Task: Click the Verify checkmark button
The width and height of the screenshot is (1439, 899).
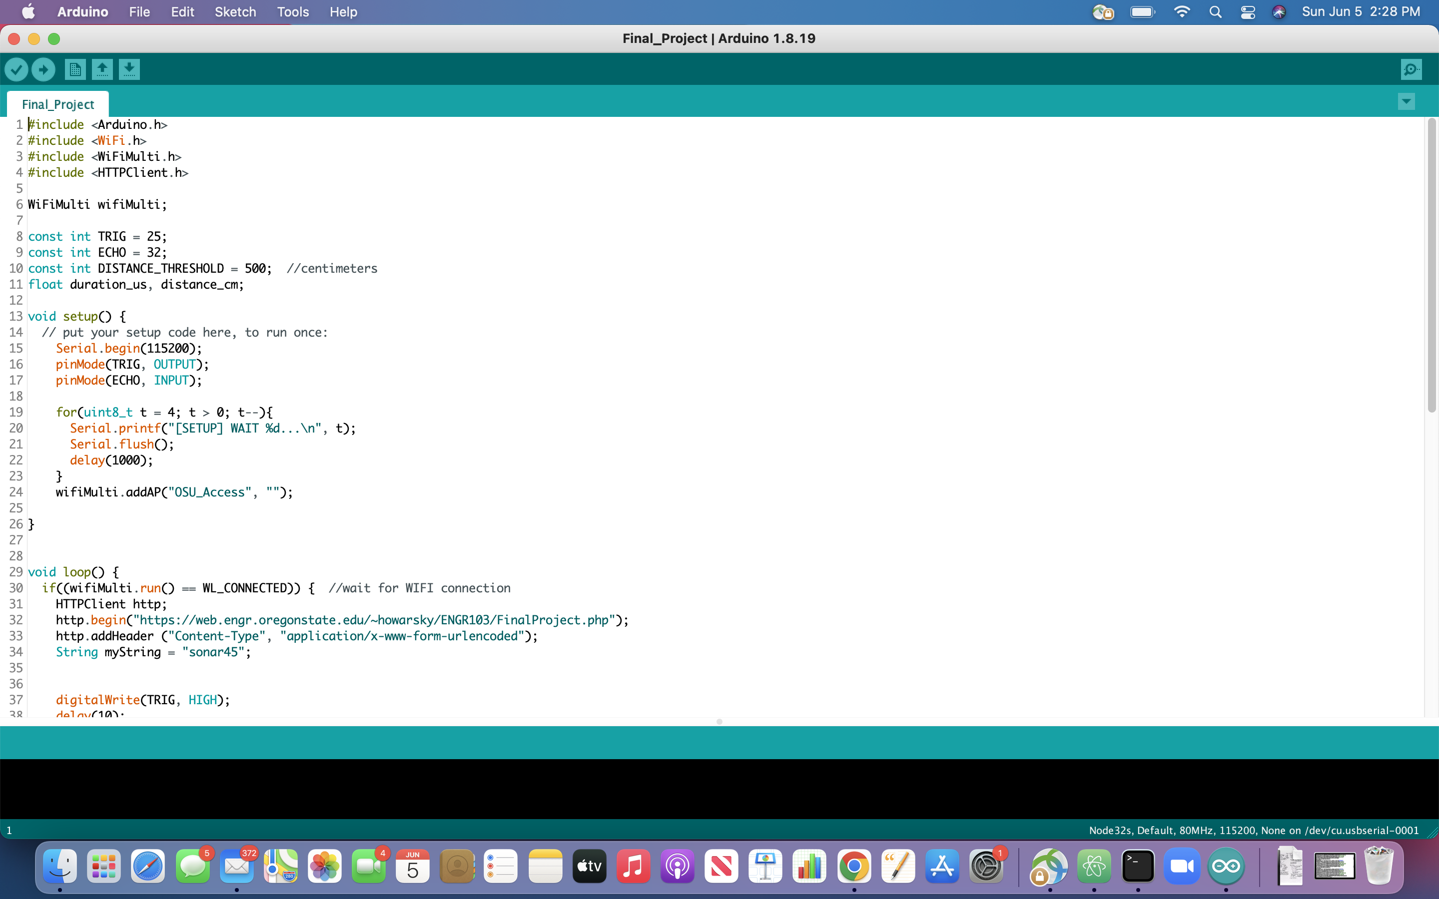Action: [16, 69]
